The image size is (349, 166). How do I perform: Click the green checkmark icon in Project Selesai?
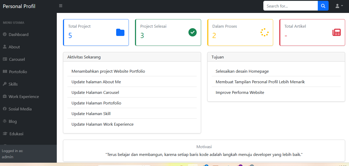tap(193, 32)
